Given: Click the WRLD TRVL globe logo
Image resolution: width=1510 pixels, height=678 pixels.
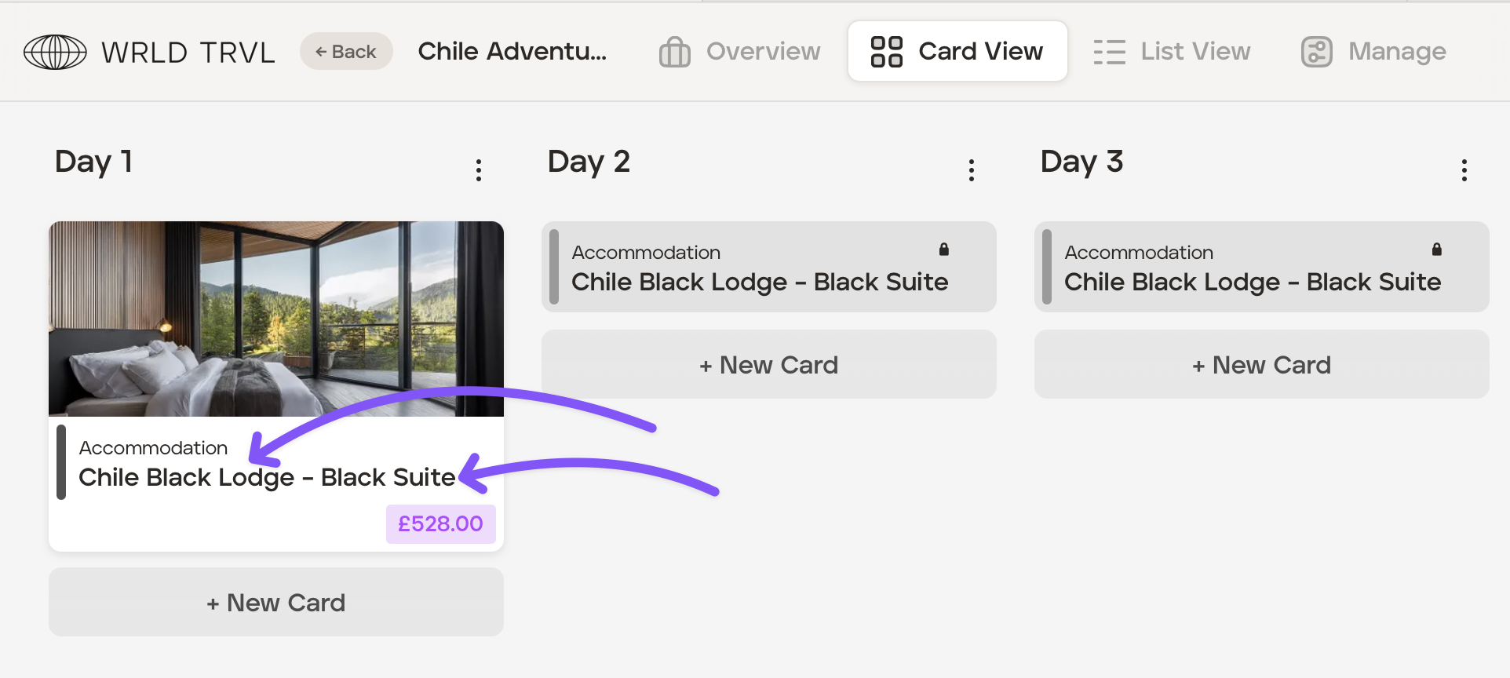Looking at the screenshot, I should click(x=55, y=53).
